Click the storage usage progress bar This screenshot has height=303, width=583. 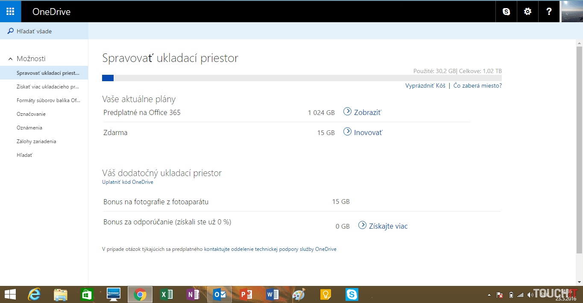302,78
